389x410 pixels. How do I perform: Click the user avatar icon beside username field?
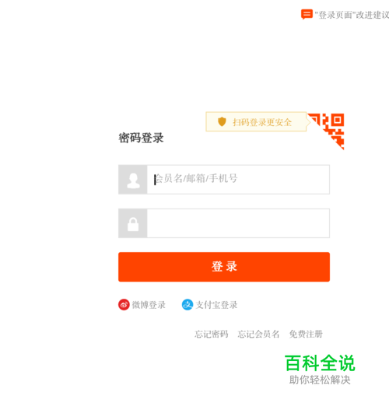[x=133, y=180]
